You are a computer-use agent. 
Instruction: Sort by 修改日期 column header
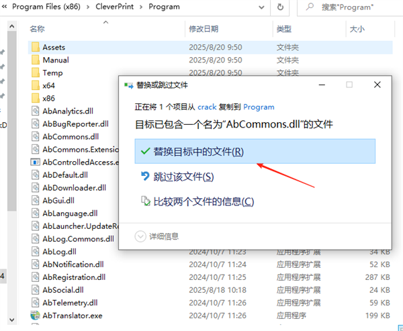pos(204,29)
